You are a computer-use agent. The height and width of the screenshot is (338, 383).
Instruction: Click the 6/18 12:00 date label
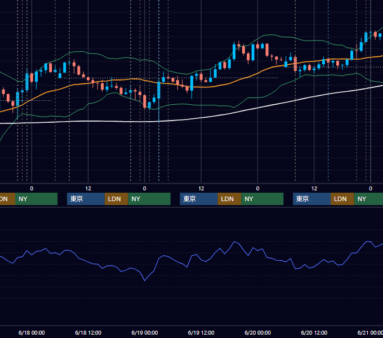click(x=88, y=332)
